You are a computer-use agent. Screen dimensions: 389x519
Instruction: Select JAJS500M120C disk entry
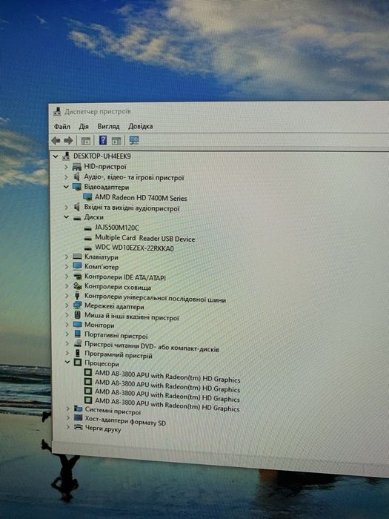tap(117, 228)
